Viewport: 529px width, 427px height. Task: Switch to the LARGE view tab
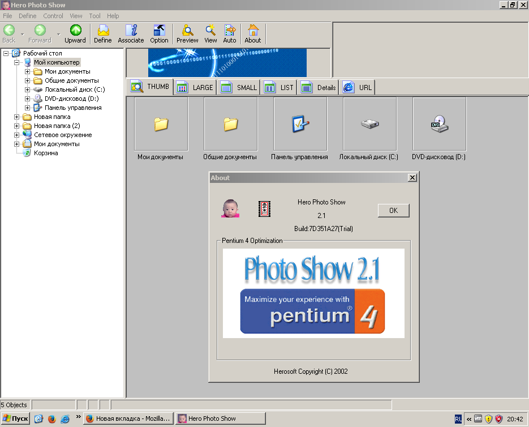coord(195,87)
